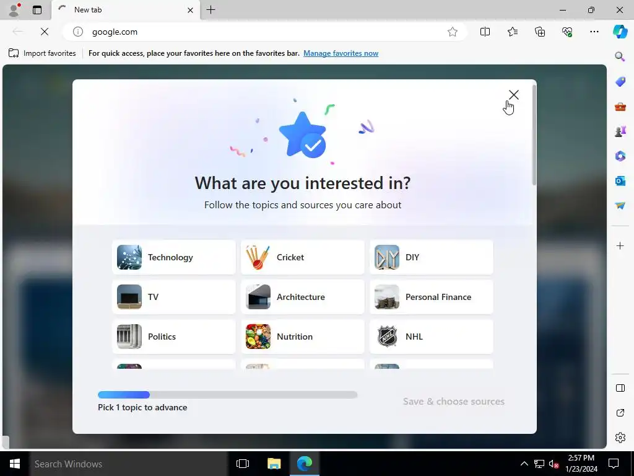Open Tools briefcase in sidebar

(620, 107)
